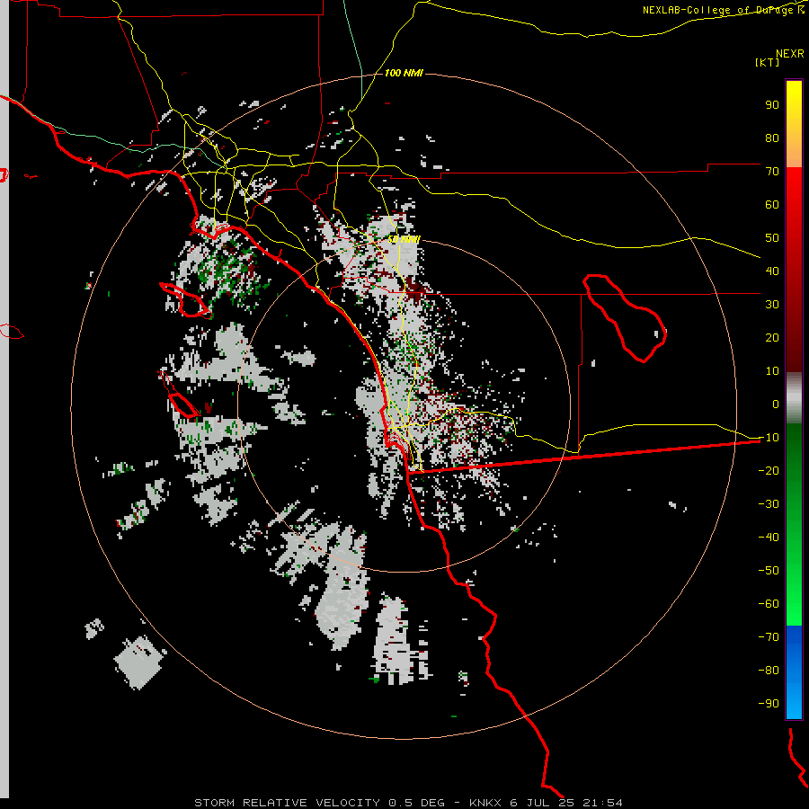Select the -70 value on velocity scale
The height and width of the screenshot is (809, 809).
(x=769, y=636)
